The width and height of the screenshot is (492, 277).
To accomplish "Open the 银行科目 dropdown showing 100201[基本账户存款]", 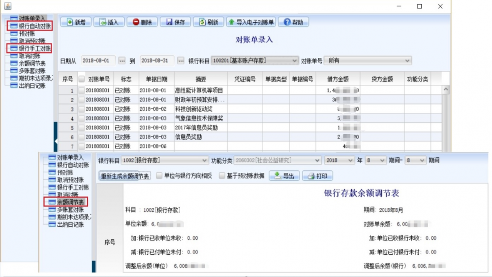I will click(255, 60).
